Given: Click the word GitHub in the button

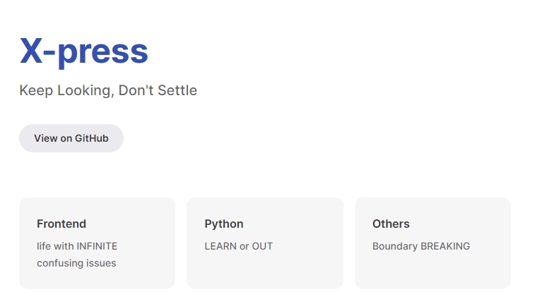Looking at the screenshot, I should [x=91, y=138].
